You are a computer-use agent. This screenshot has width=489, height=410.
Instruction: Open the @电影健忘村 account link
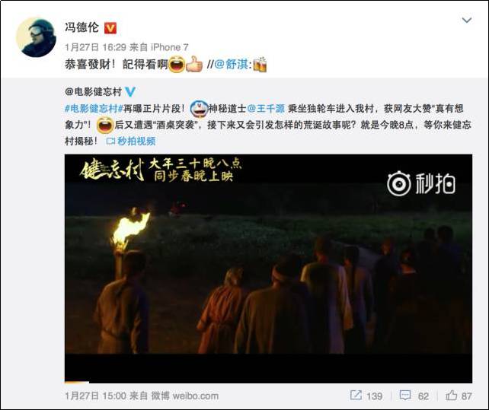(93, 91)
